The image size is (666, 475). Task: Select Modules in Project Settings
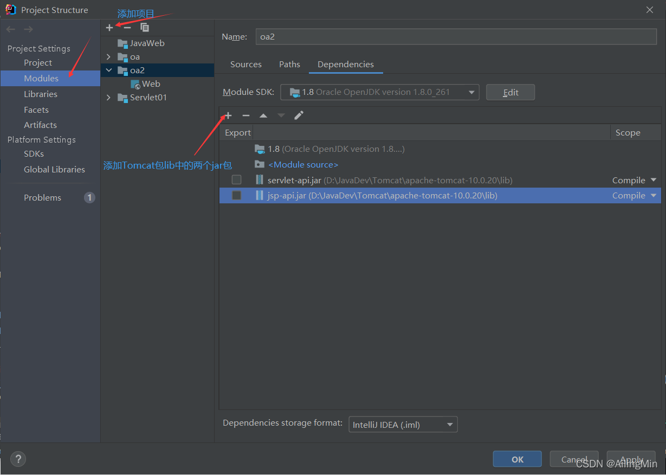[41, 79]
